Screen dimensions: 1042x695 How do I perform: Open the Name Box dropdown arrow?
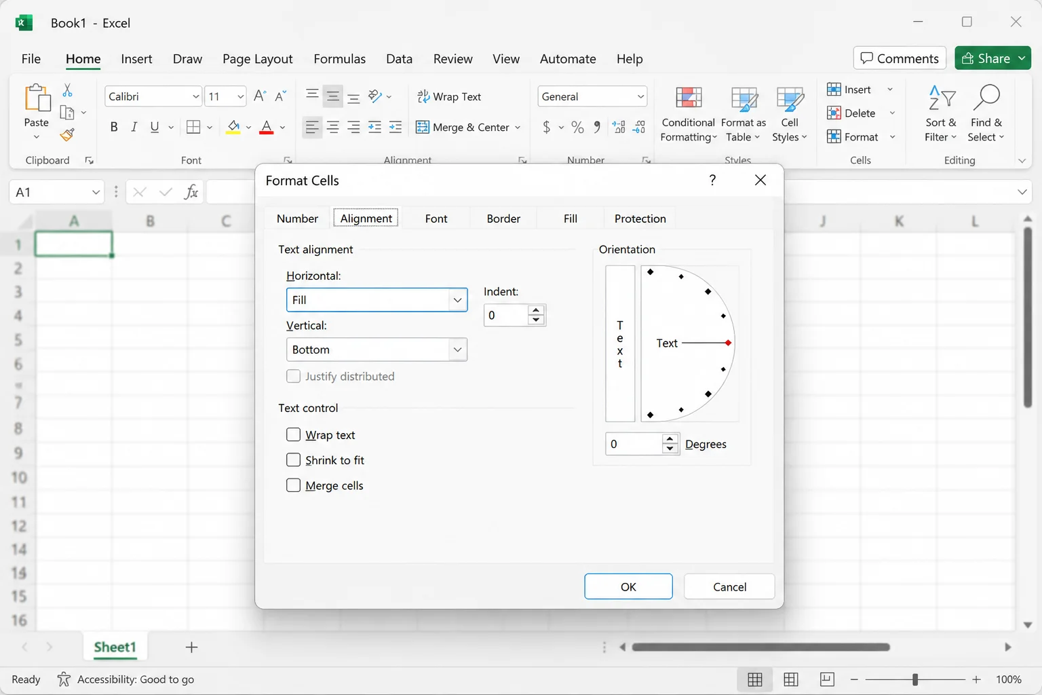click(x=96, y=192)
